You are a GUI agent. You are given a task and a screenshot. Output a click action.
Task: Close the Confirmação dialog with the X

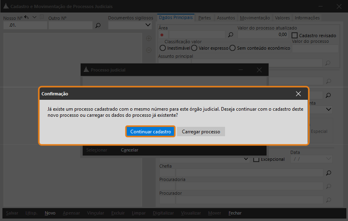298,94
